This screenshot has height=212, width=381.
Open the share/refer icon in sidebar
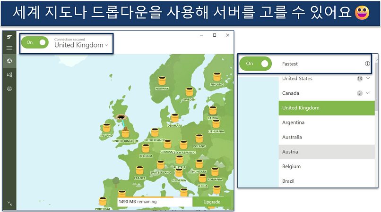point(9,74)
